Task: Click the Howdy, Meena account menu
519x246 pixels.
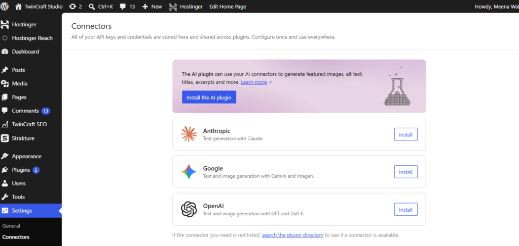Action: pos(497,7)
